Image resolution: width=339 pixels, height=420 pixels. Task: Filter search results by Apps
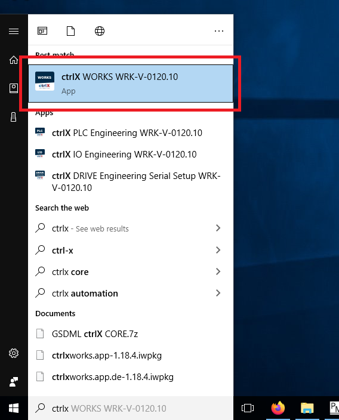click(42, 31)
